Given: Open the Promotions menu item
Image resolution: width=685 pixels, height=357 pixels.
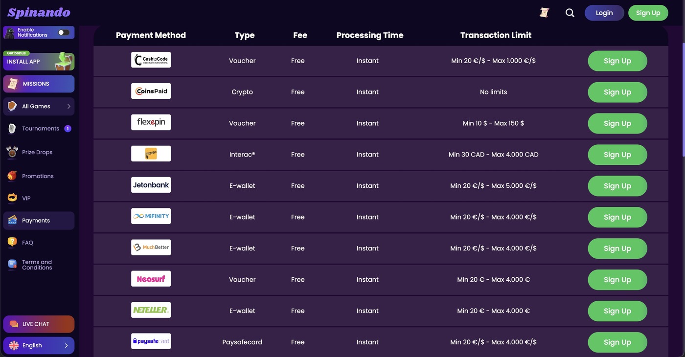Looking at the screenshot, I should [39, 176].
